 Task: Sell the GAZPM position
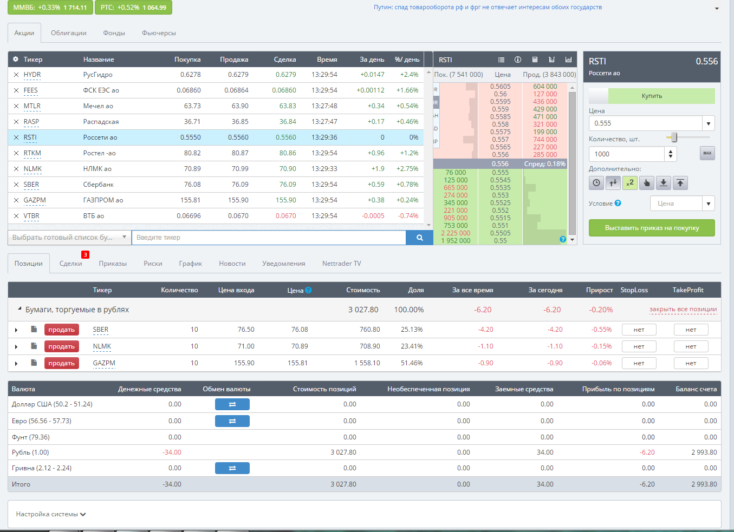pos(62,363)
